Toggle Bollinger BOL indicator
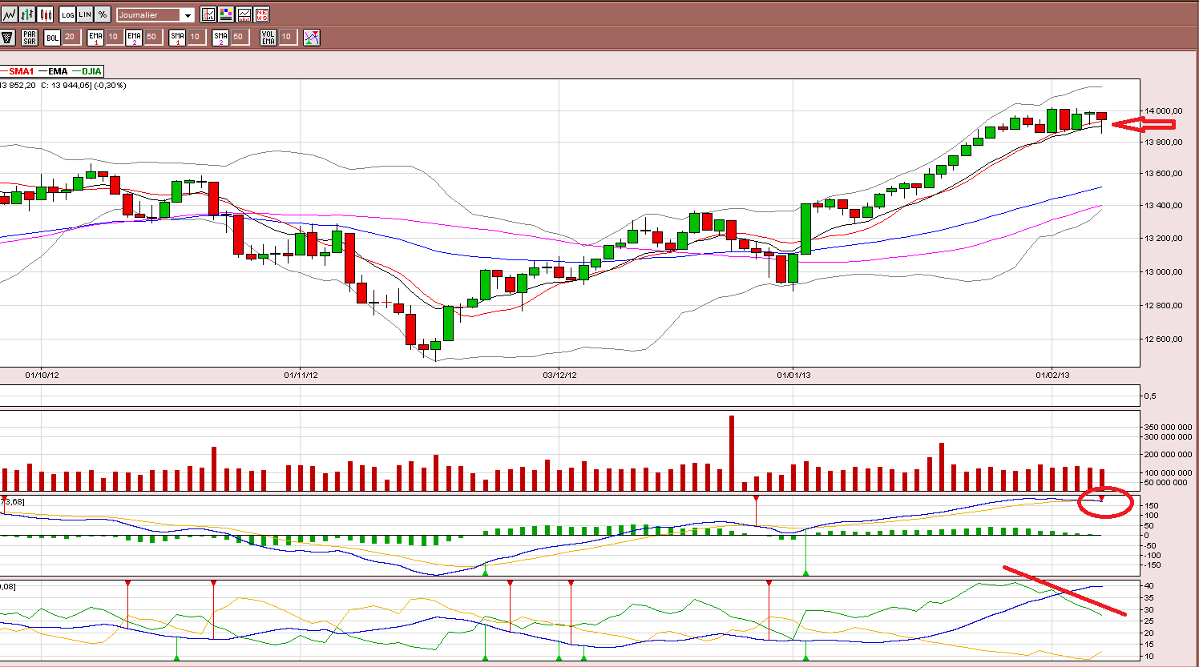The width and height of the screenshot is (1199, 667). tap(52, 37)
